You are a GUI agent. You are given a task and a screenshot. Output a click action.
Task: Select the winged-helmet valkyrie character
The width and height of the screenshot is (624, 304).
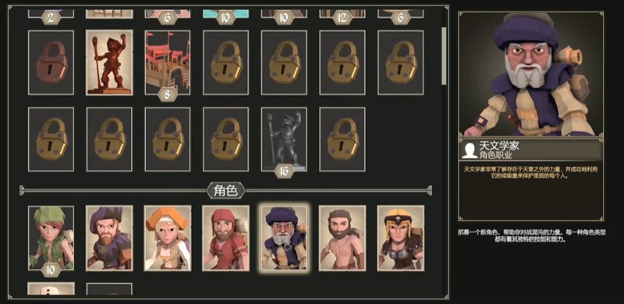400,238
